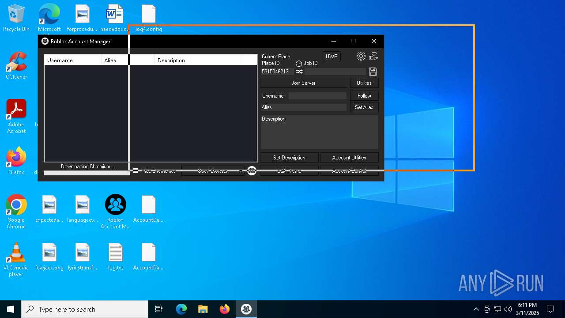Toggle the Hide Usernames checkbox

[136, 171]
